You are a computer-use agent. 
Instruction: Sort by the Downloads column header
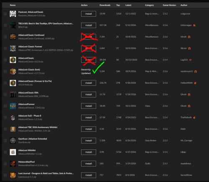pos(105,5)
